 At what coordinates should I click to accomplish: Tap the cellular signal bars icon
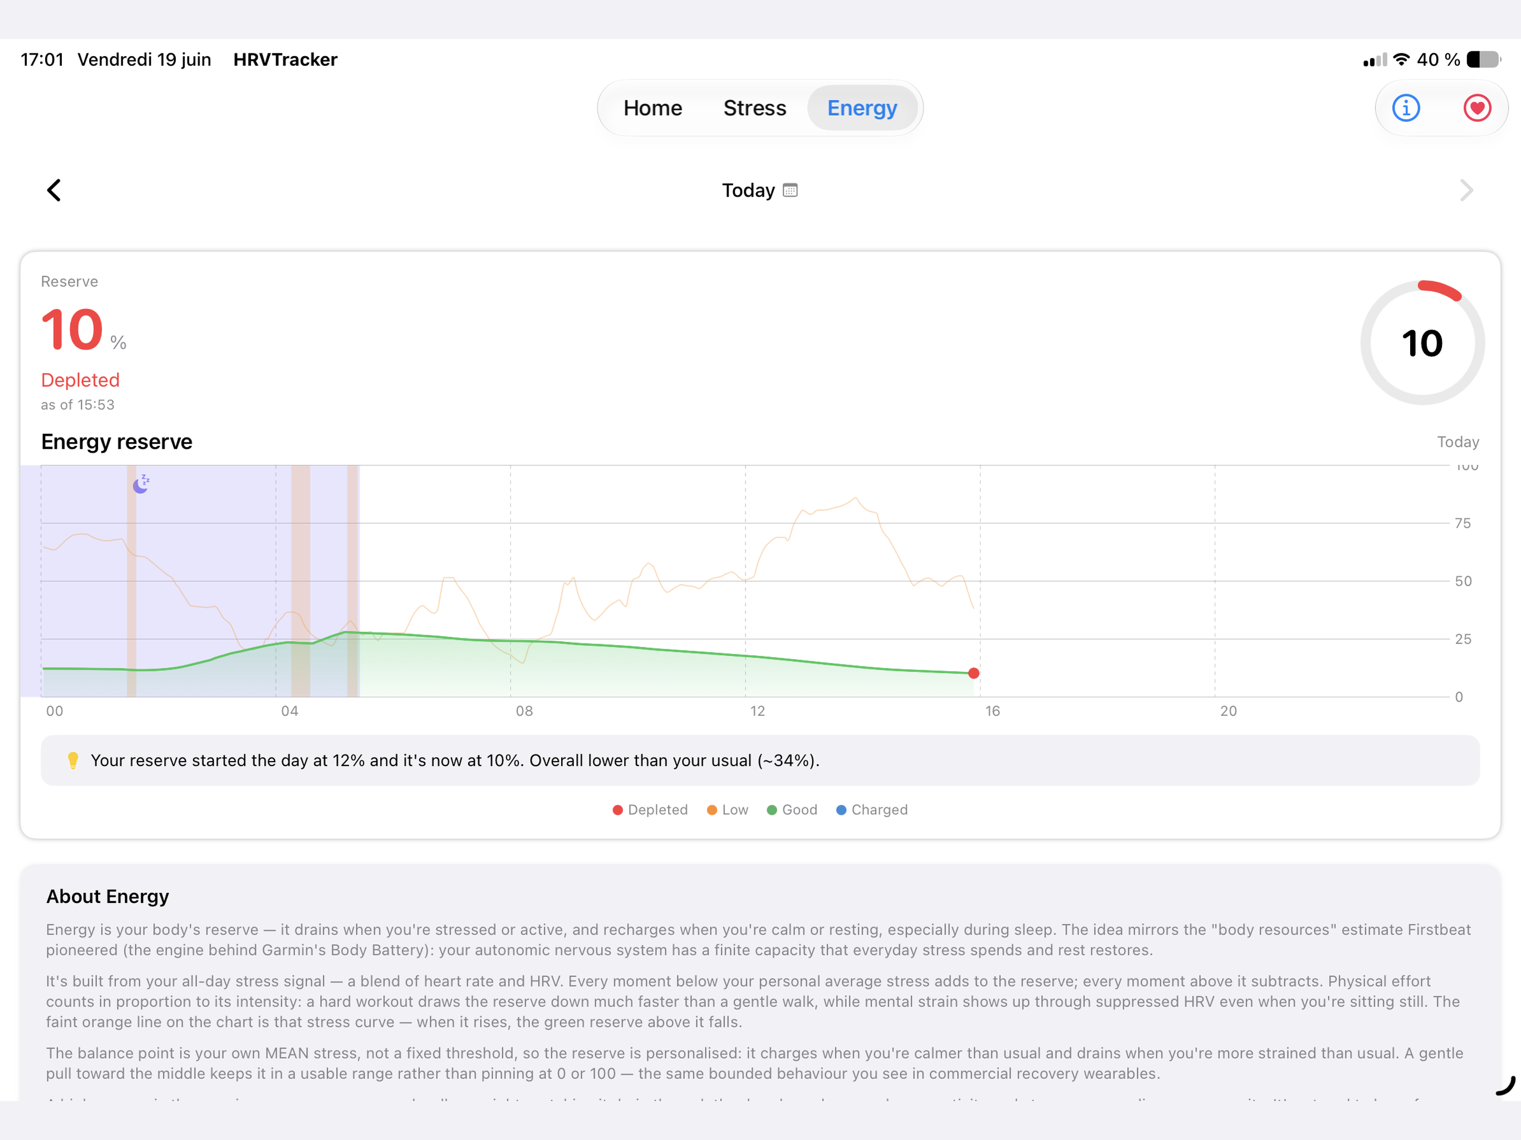point(1375,60)
